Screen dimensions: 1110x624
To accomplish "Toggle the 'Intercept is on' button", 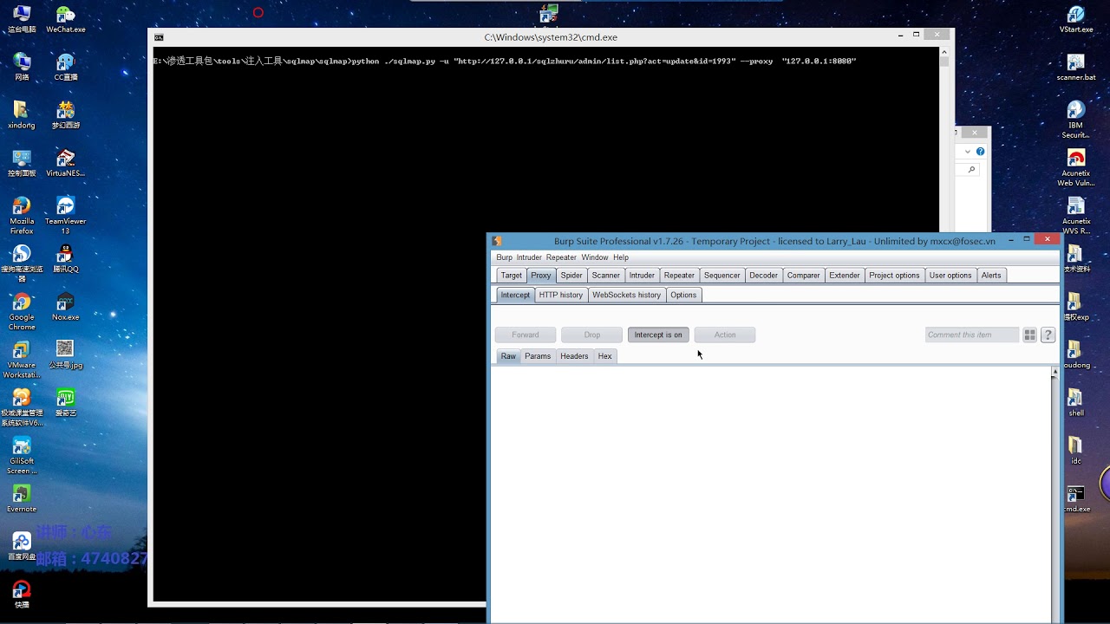I will 658,335.
